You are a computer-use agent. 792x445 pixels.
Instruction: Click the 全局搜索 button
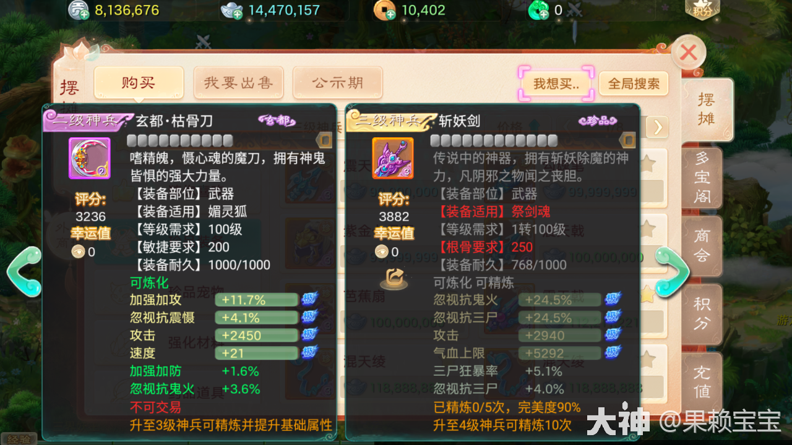pos(634,83)
